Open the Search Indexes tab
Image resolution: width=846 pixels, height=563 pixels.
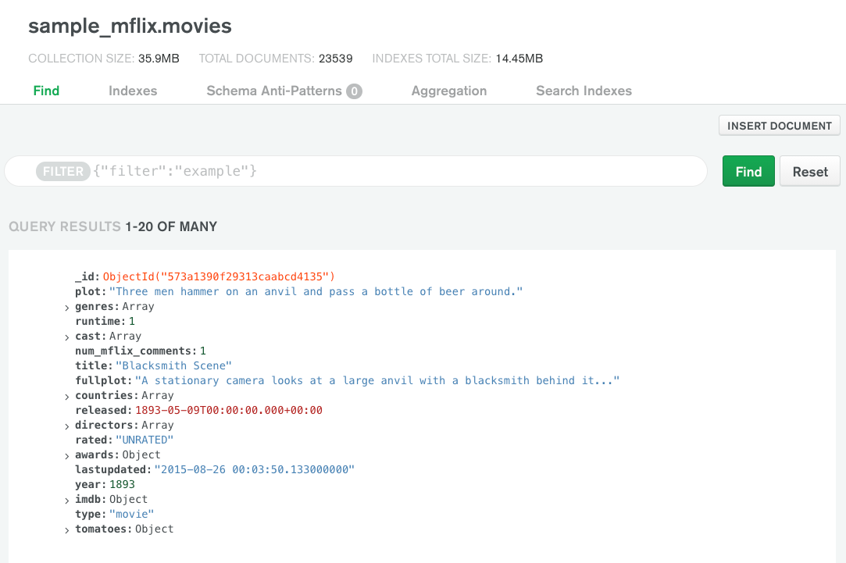coord(584,91)
